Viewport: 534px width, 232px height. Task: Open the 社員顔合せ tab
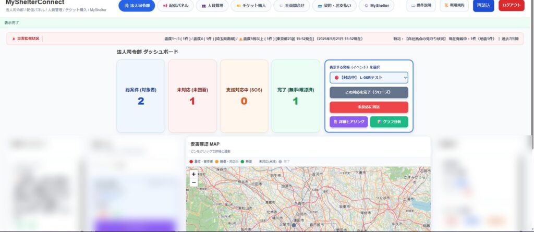[292, 5]
